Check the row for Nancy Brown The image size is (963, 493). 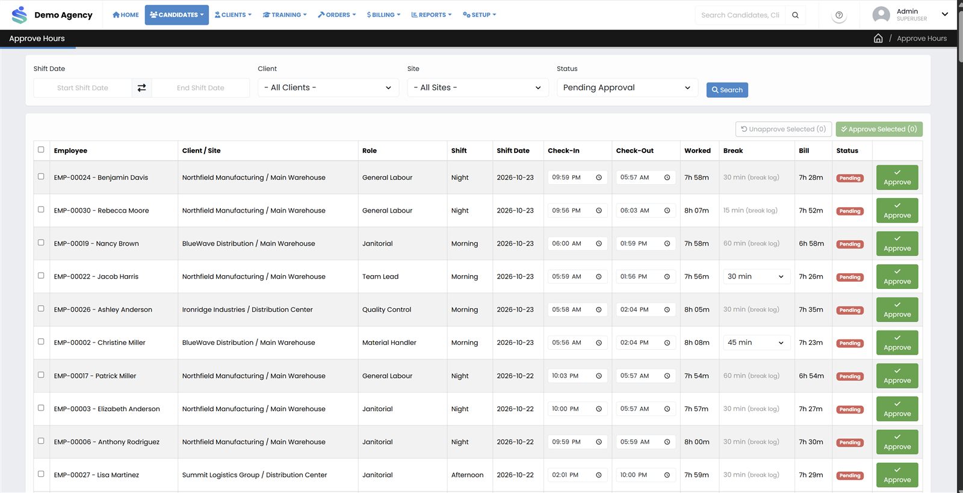click(41, 243)
